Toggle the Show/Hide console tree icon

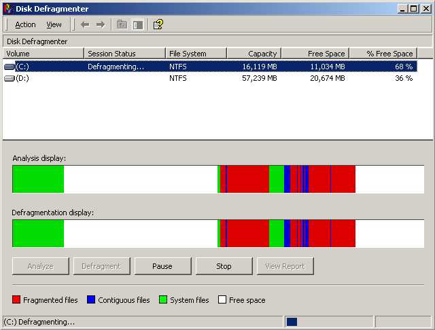click(x=137, y=25)
